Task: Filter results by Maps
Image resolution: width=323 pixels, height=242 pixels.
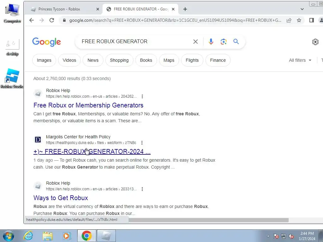Action: coord(169,60)
